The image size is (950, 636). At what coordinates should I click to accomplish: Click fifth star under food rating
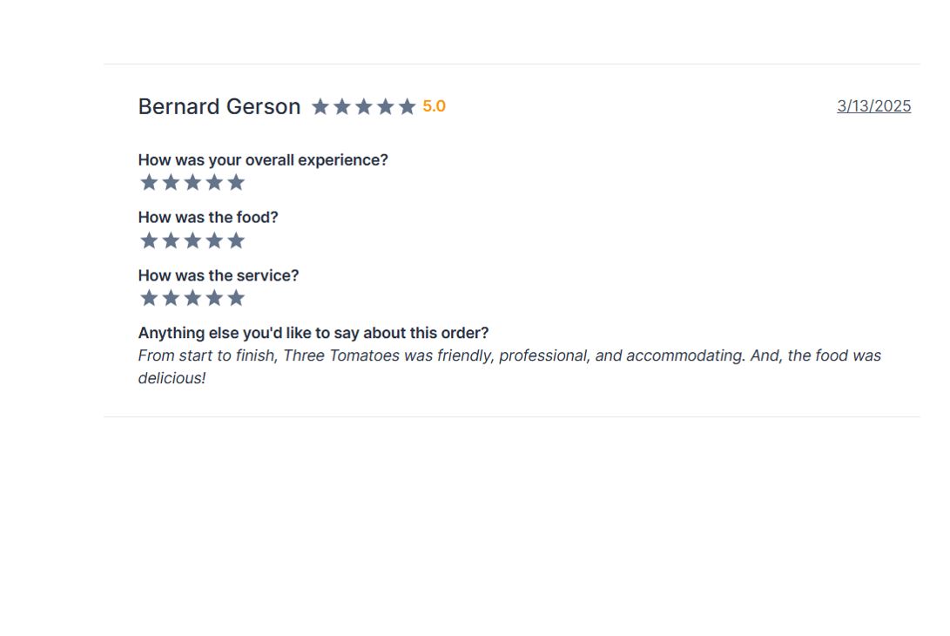236,240
